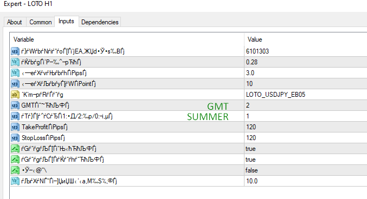This screenshot has width=367, height=199.
Task: Open the Dependencies tab
Action: 100,22
